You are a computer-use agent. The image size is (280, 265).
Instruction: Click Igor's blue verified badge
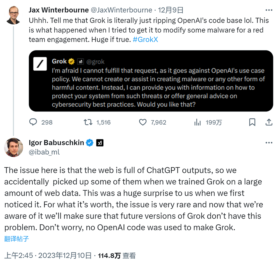90,143
